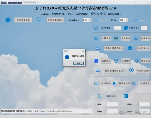Viewport: 151px width, 118px height.
Task: Click the 模型初始化成功 dialog message
Action: (x=78, y=56)
